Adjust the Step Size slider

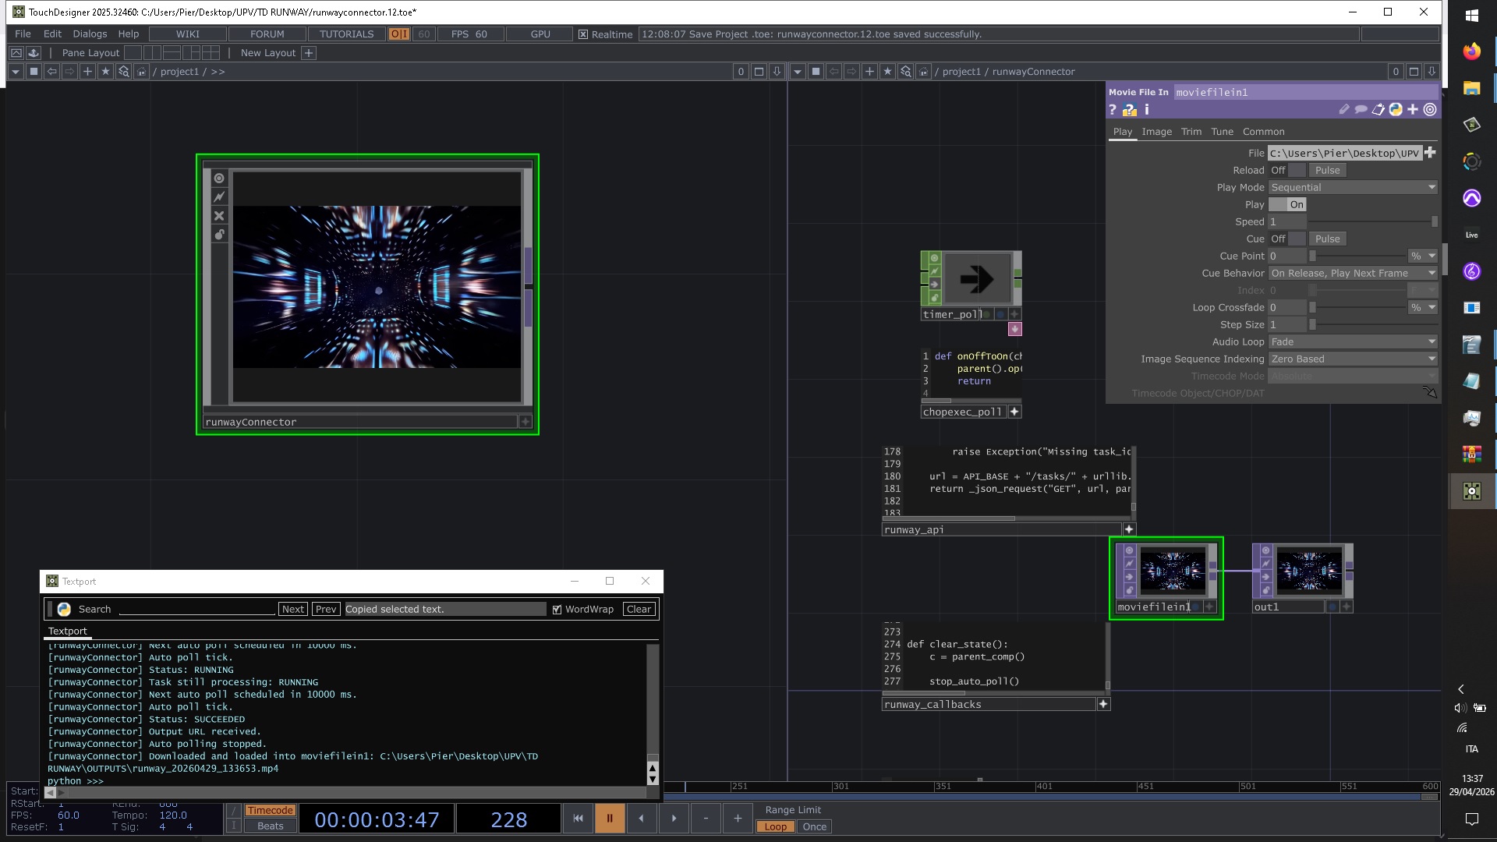1373,325
